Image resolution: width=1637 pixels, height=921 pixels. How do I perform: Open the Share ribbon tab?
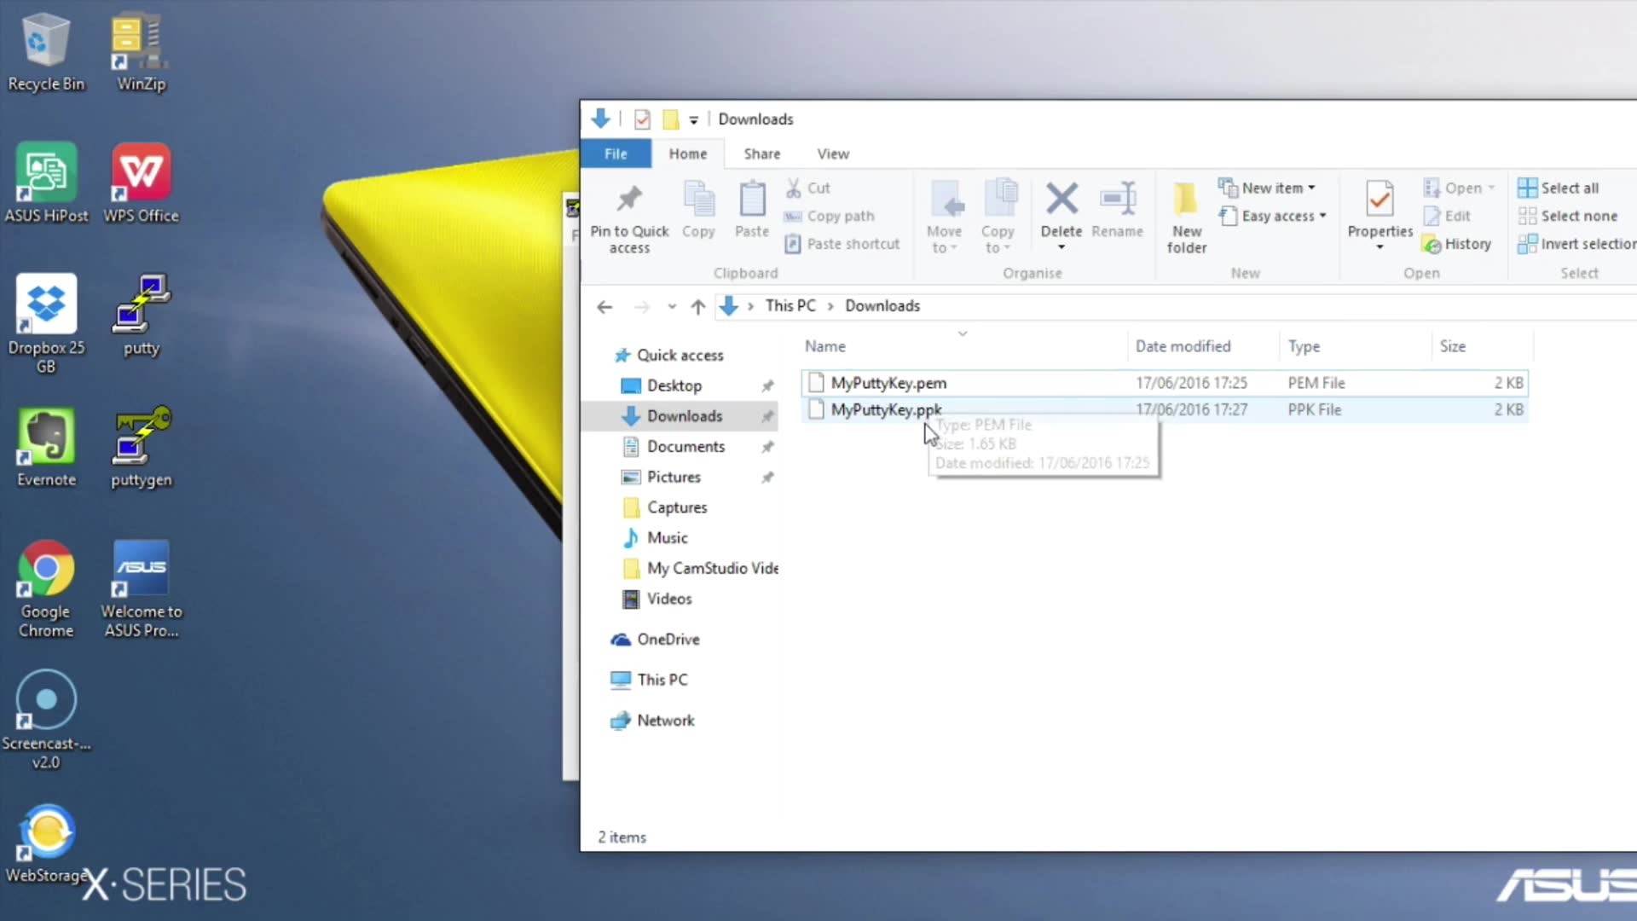(761, 153)
